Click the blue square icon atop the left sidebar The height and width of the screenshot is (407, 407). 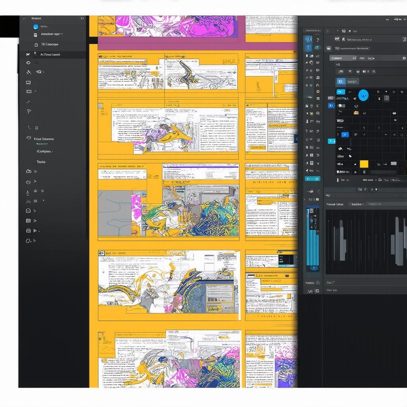click(x=36, y=27)
